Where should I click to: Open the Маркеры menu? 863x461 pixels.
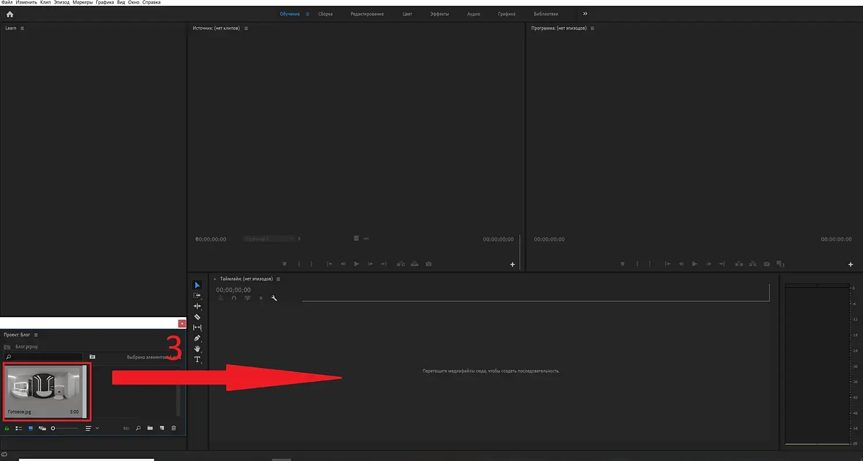83,2
